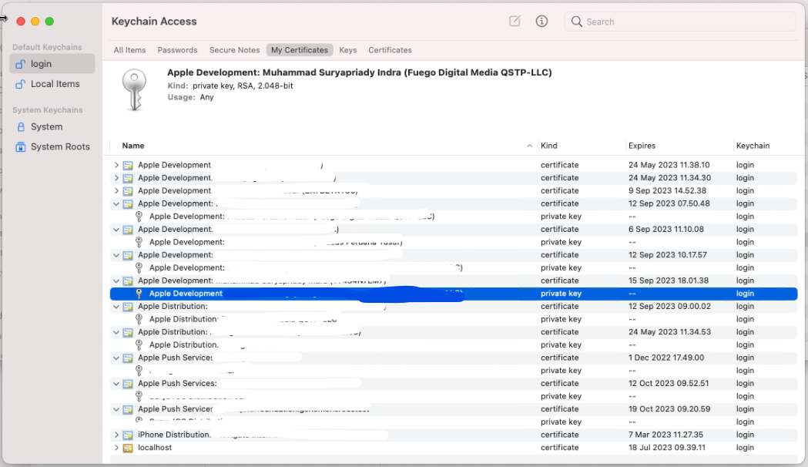Switch to the Passwords tab
The width and height of the screenshot is (808, 467).
(177, 50)
